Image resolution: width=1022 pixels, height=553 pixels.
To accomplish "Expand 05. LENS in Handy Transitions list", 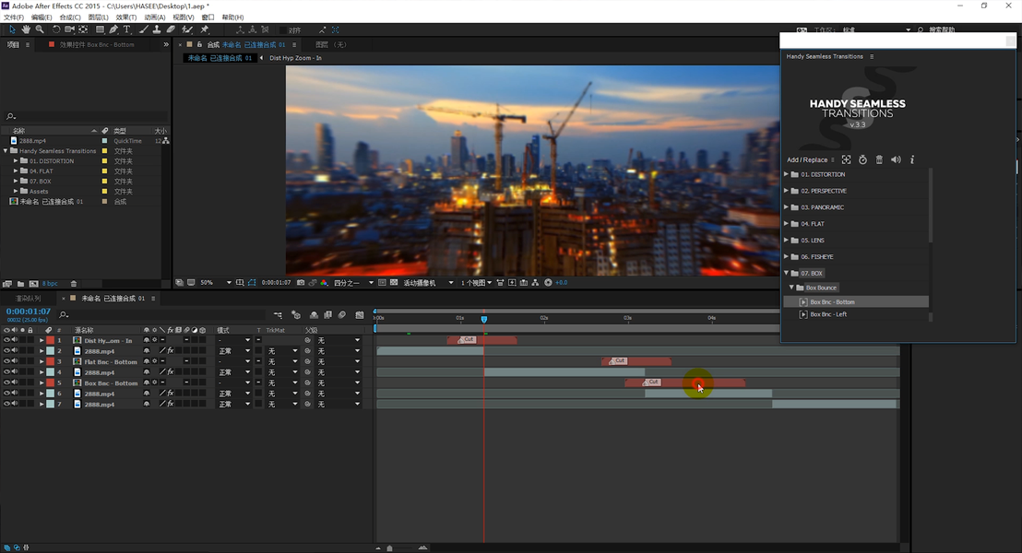I will pos(786,240).
